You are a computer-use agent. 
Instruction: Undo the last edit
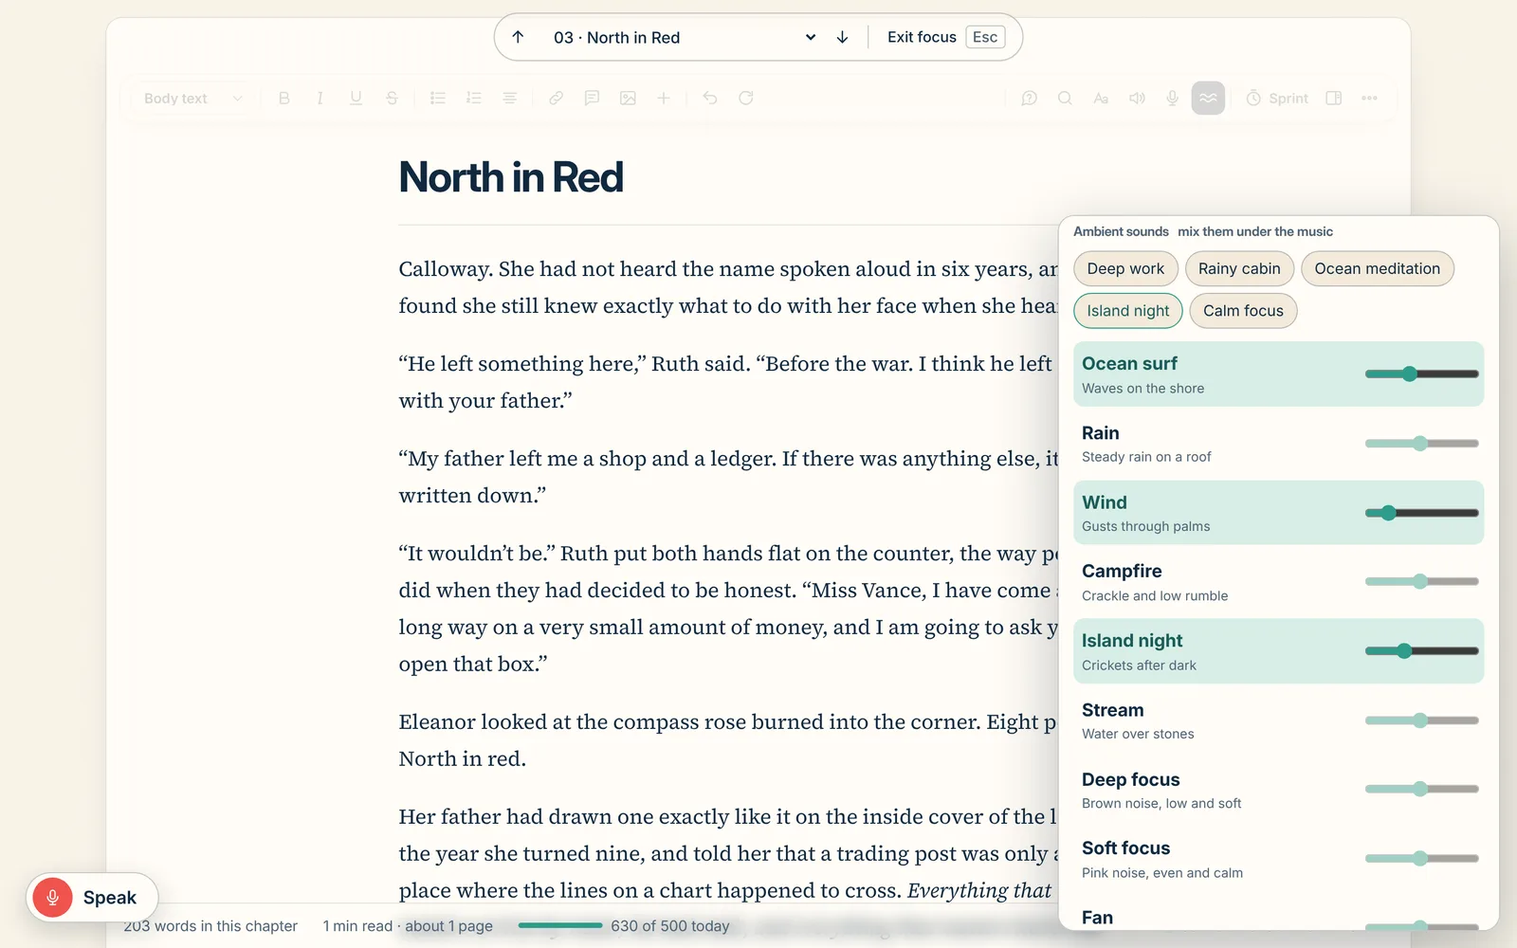click(x=710, y=98)
